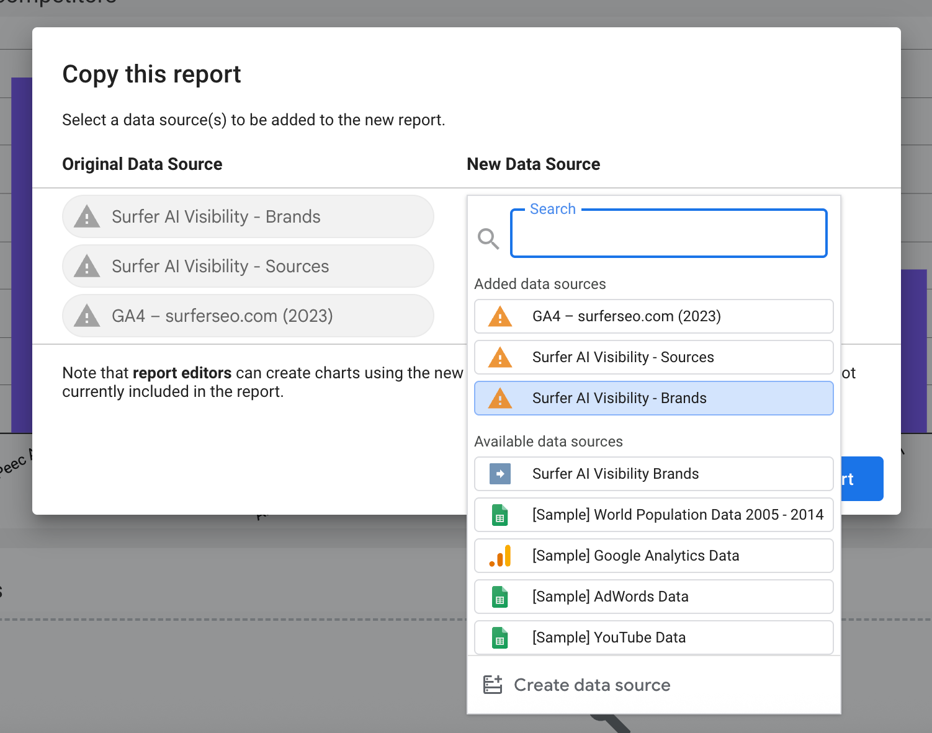Click original Surfer AI Visibility - Brands chip
932x733 pixels.
[x=248, y=216]
